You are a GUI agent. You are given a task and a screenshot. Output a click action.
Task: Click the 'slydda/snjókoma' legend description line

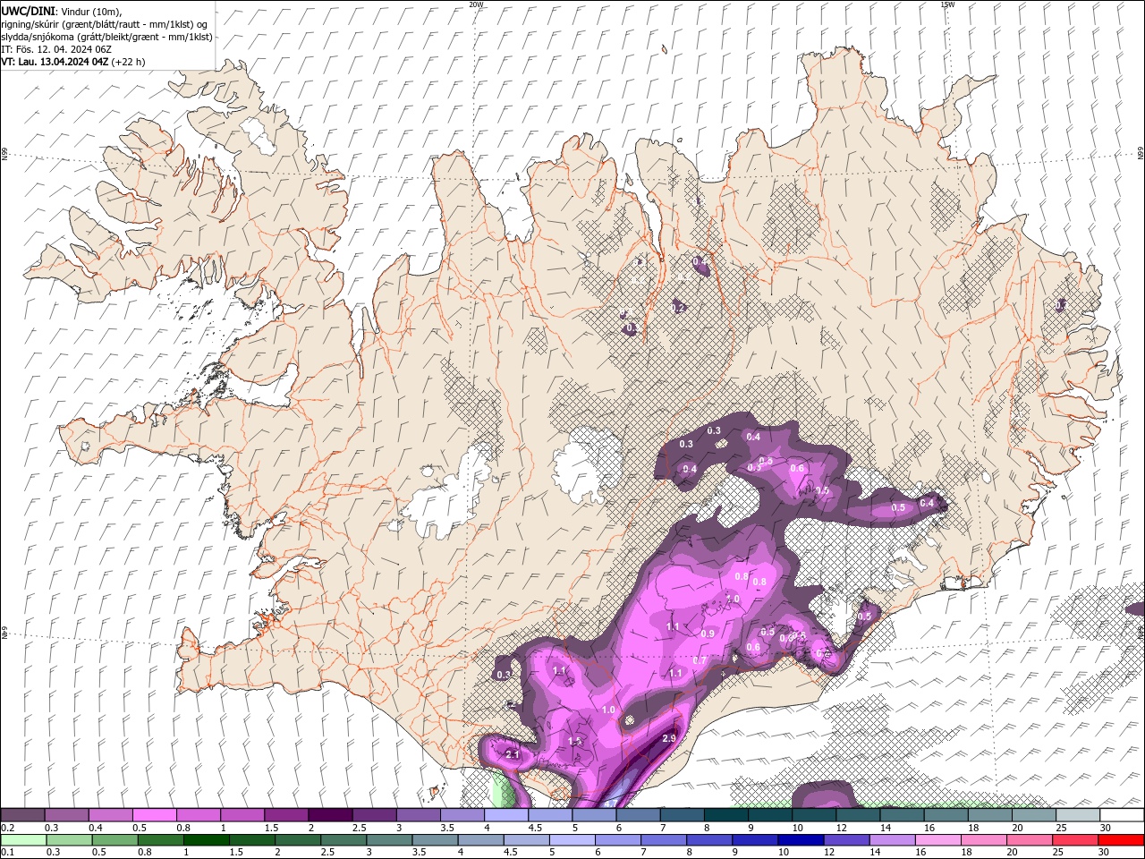[106, 37]
